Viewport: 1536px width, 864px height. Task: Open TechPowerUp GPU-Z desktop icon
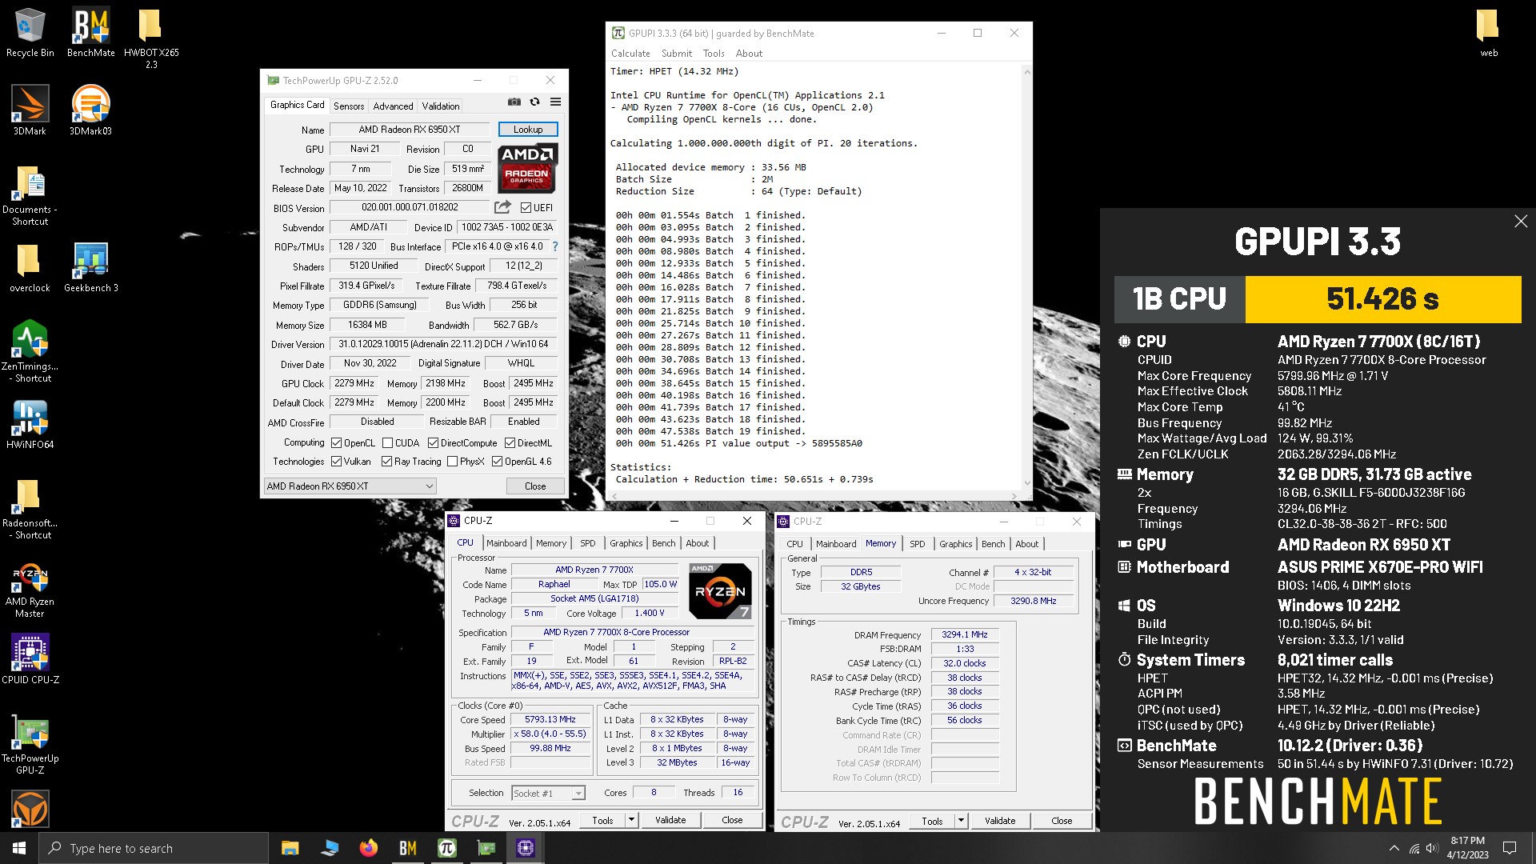[30, 744]
